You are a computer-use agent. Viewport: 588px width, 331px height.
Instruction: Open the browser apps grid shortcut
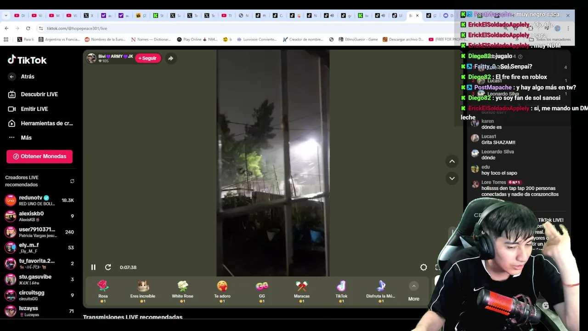point(6,40)
